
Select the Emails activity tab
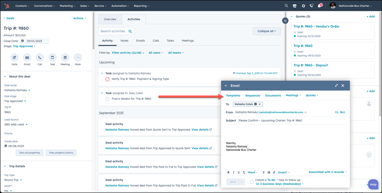coord(141,41)
